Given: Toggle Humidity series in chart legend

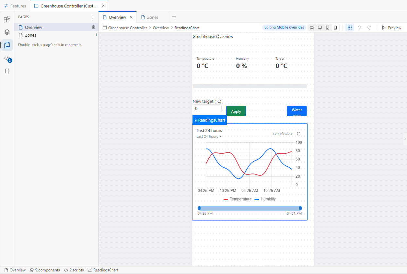Looking at the screenshot, I should pyautogui.click(x=265, y=199).
